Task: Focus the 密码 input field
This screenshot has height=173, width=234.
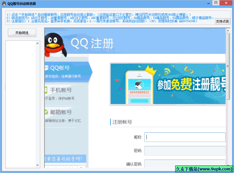Action: 185,151
